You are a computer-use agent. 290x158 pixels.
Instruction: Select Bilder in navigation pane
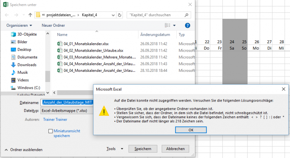pyautogui.click(x=19, y=42)
